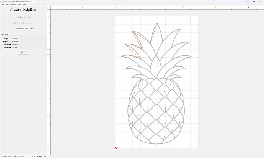Click the ruler label 1 on top ruler
Viewport: 264px width, 158px height.
149,7
